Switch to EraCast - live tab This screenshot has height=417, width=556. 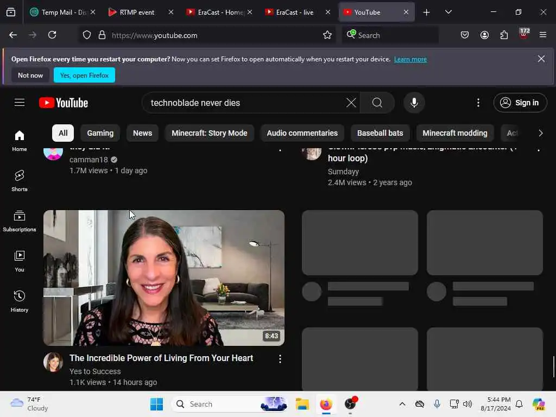[293, 12]
